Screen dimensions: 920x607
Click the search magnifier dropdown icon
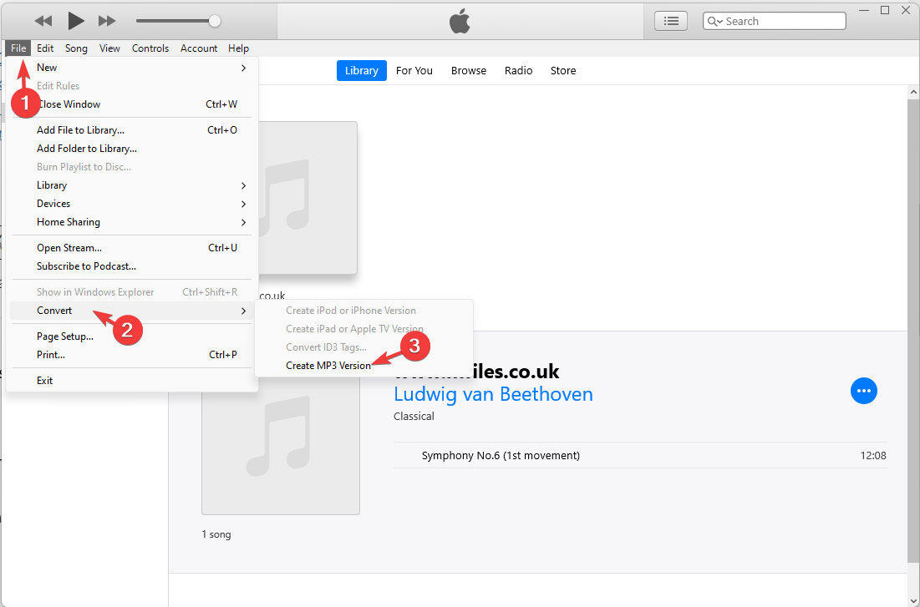714,21
